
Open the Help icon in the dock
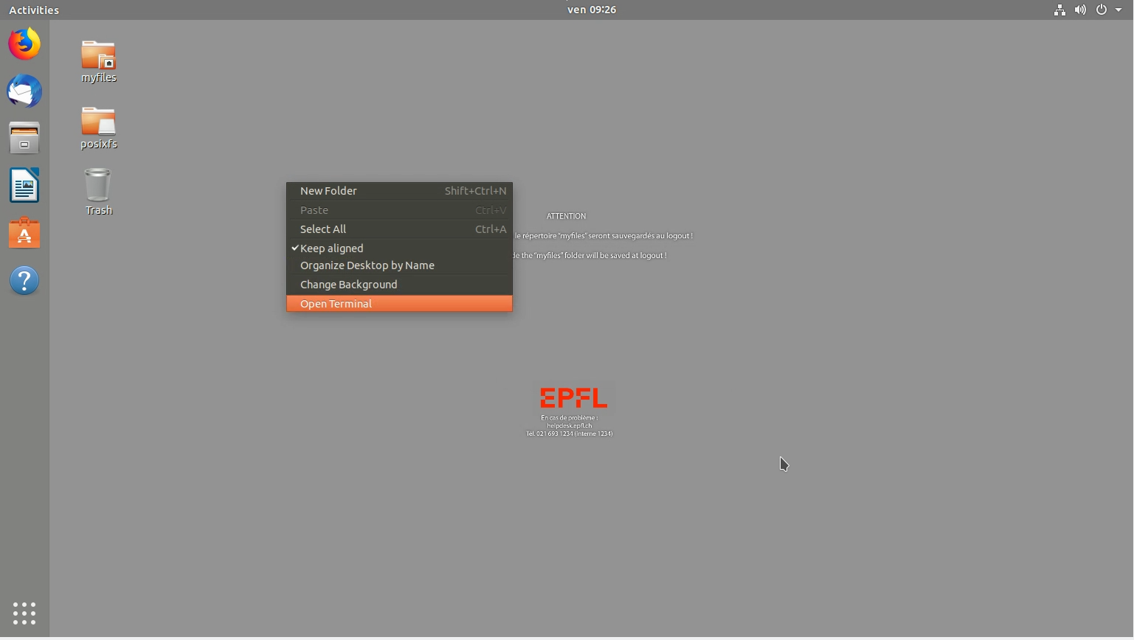24,281
